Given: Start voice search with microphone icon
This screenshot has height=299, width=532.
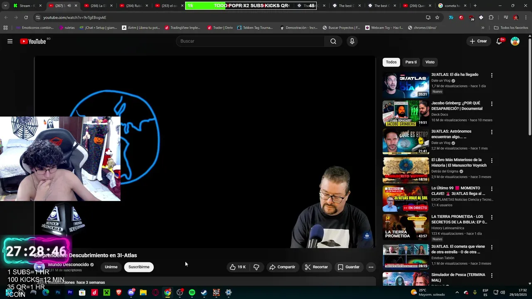Looking at the screenshot, I should tap(352, 41).
